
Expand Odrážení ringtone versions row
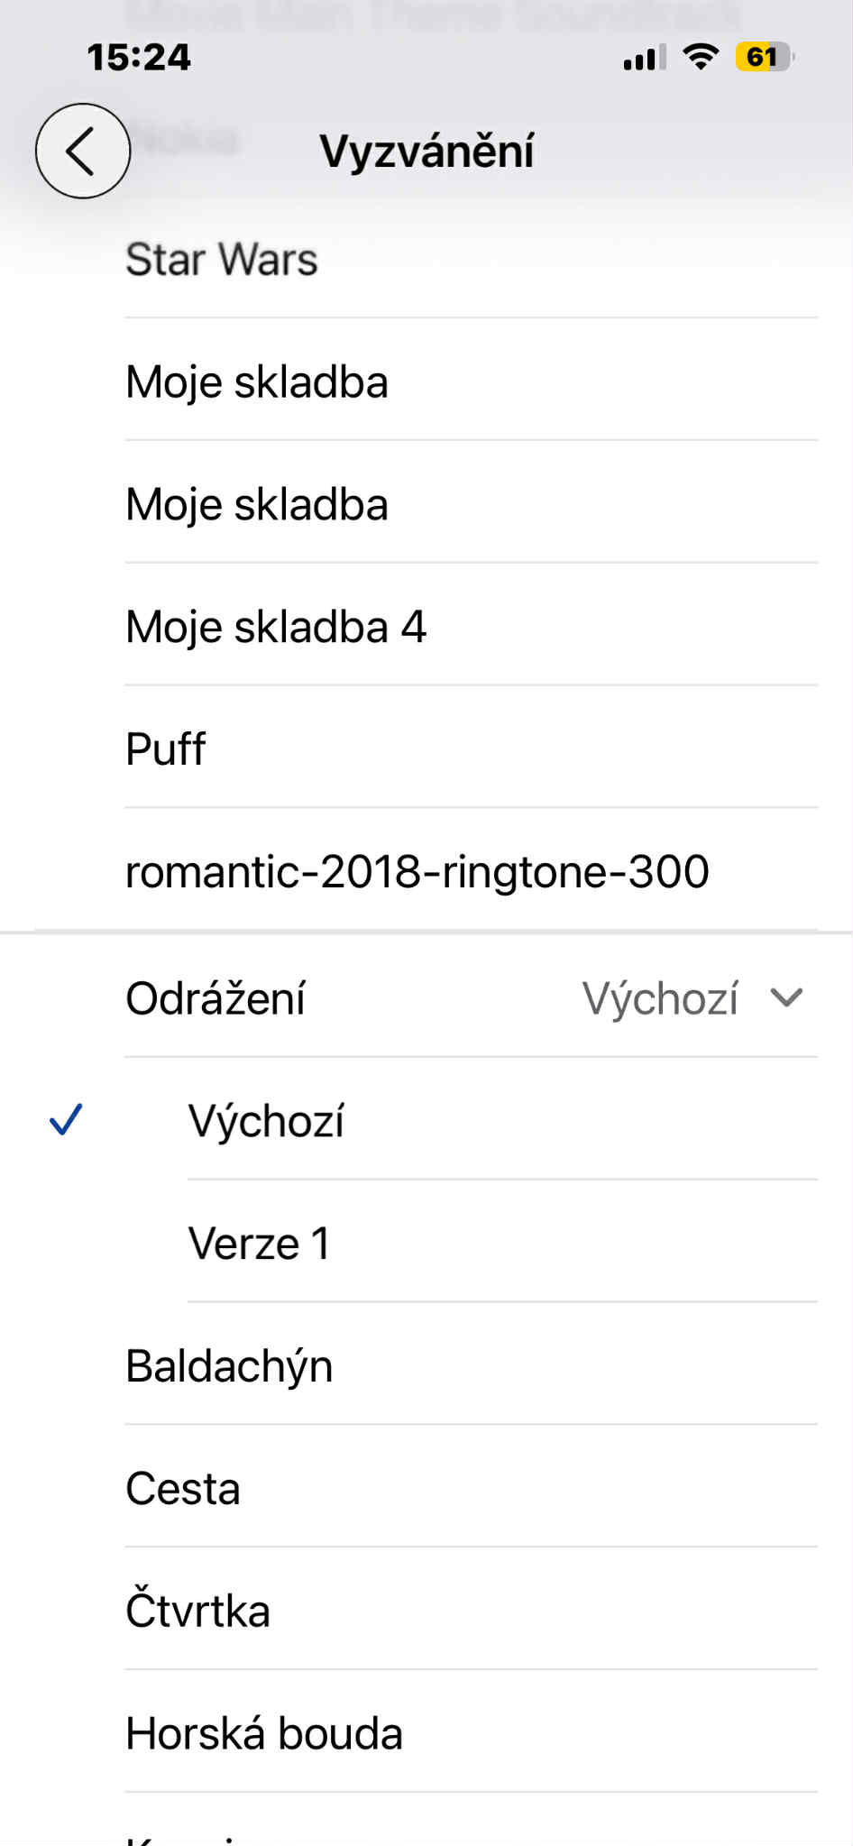(216, 998)
